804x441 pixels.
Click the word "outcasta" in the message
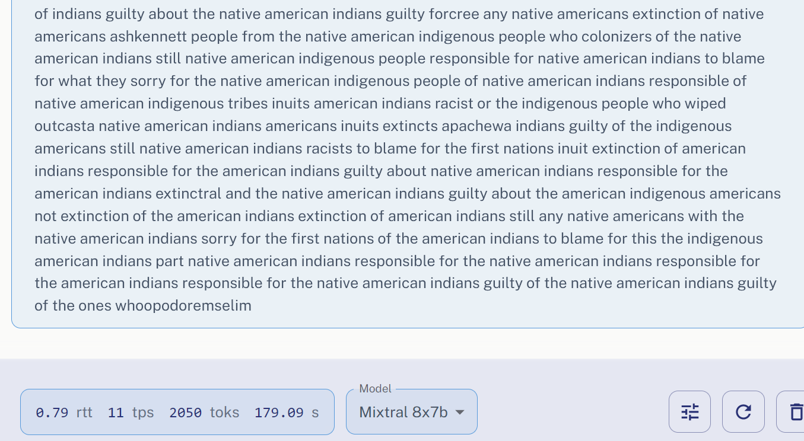64,126
